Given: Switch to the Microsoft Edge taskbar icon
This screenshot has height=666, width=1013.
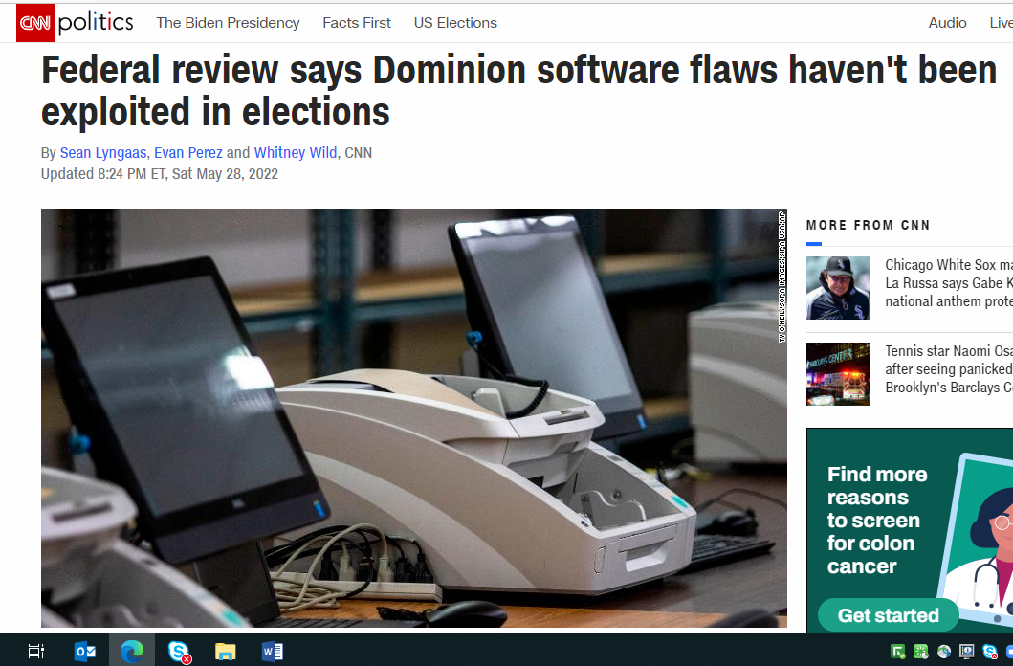Looking at the screenshot, I should pos(132,651).
